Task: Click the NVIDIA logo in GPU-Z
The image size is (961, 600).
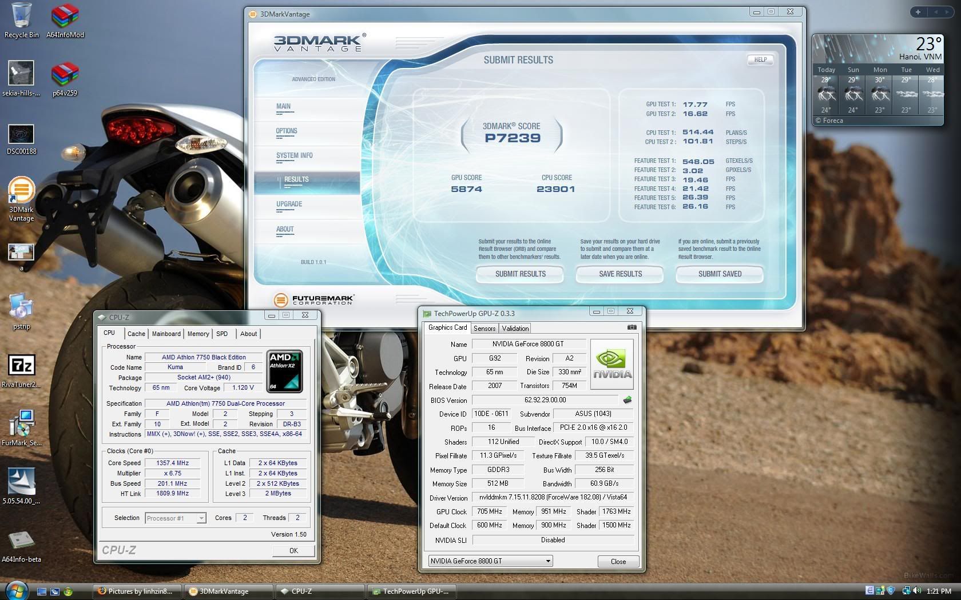Action: [611, 365]
